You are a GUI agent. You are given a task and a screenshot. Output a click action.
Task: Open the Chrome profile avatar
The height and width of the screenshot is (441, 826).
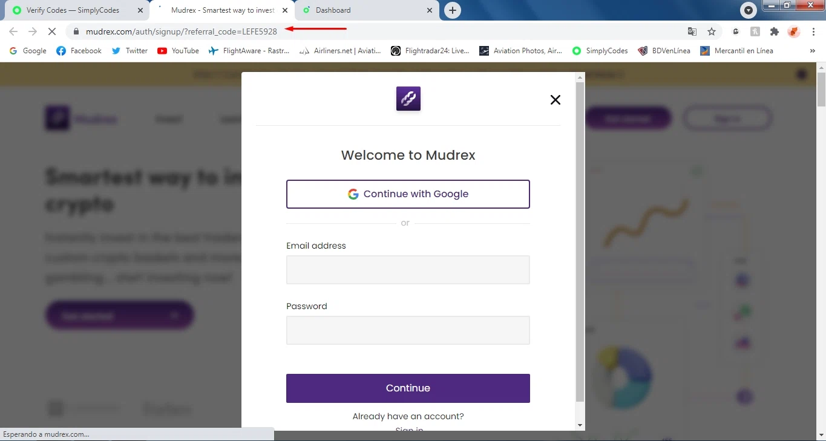pyautogui.click(x=794, y=31)
